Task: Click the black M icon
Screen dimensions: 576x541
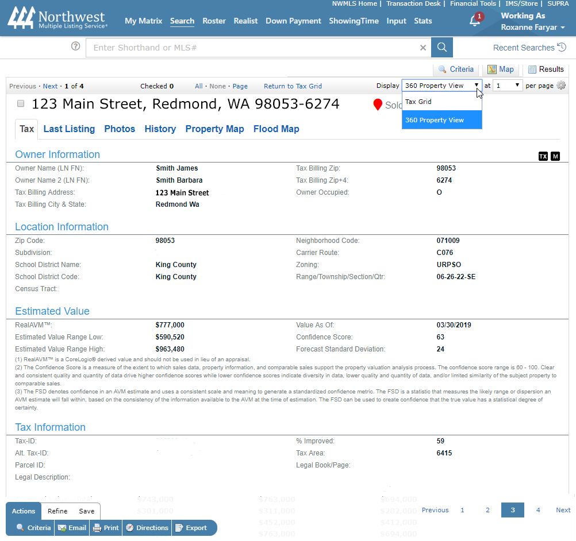Action: (x=555, y=156)
